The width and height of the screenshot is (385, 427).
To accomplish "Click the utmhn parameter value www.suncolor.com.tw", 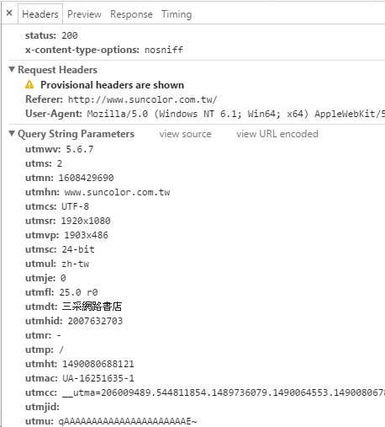I will pos(117,192).
